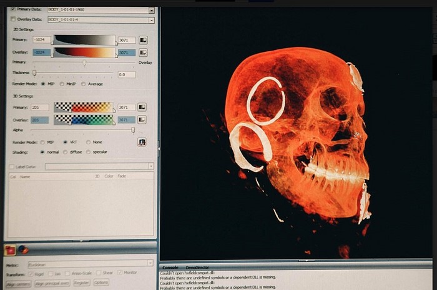
Task: Uncheck the Primary Data checkbox
Action: (14, 9)
